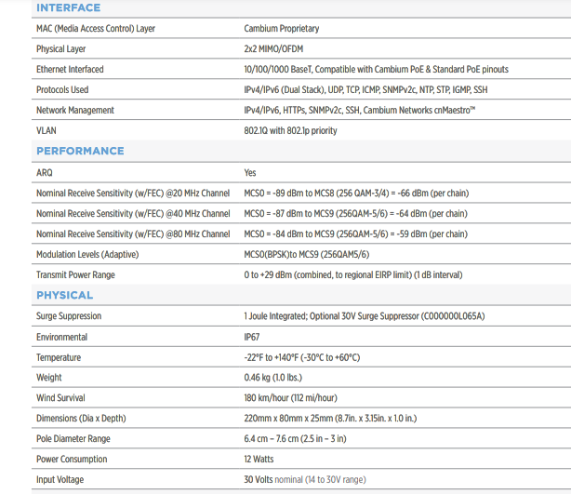
Task: Click the PERFORMANCE section heading
Action: pyautogui.click(x=80, y=151)
